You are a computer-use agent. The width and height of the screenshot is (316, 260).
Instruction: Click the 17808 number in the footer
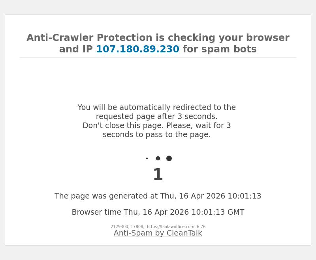137,227
